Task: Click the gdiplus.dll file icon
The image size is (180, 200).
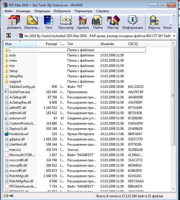Action: 7,139
